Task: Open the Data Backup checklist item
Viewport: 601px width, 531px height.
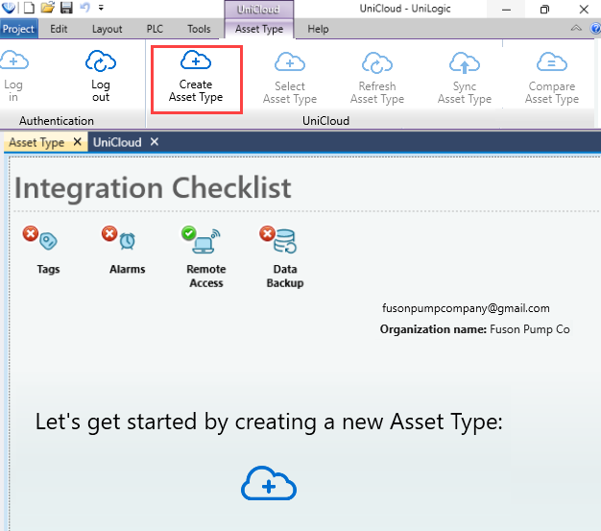Action: coord(281,240)
